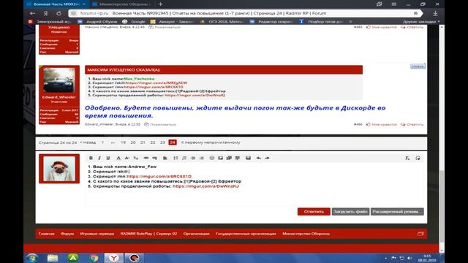Viewport: 468px width, 263px height.
Task: Open the quoted skill imgur link
Action: 156,83
